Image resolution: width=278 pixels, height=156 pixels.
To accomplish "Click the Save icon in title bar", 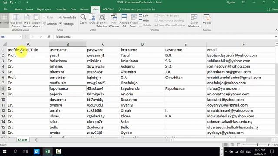I will (x=5, y=2).
